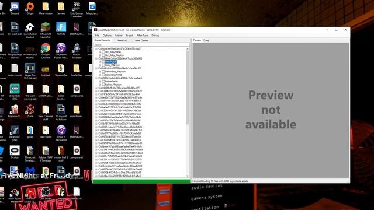Expand the Ballora_MapIcon tree node
The image size is (374, 210).
pyautogui.click(x=100, y=85)
